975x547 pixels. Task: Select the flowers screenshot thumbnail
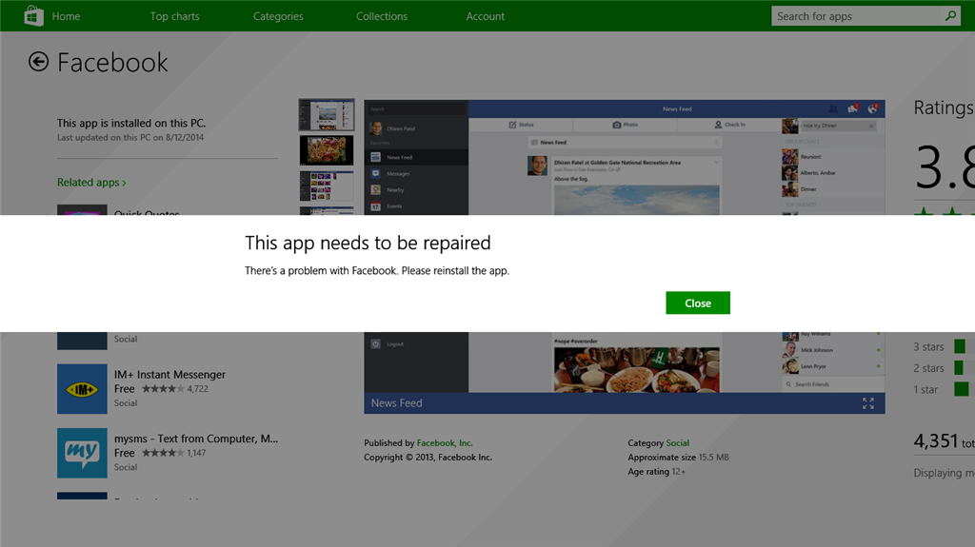[327, 150]
